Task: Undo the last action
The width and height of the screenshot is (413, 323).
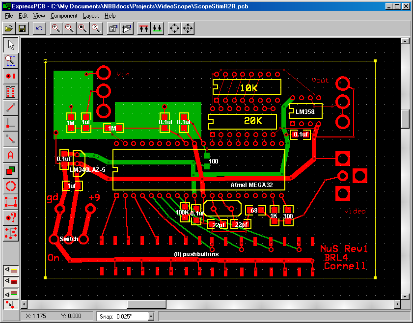Action: (39, 28)
